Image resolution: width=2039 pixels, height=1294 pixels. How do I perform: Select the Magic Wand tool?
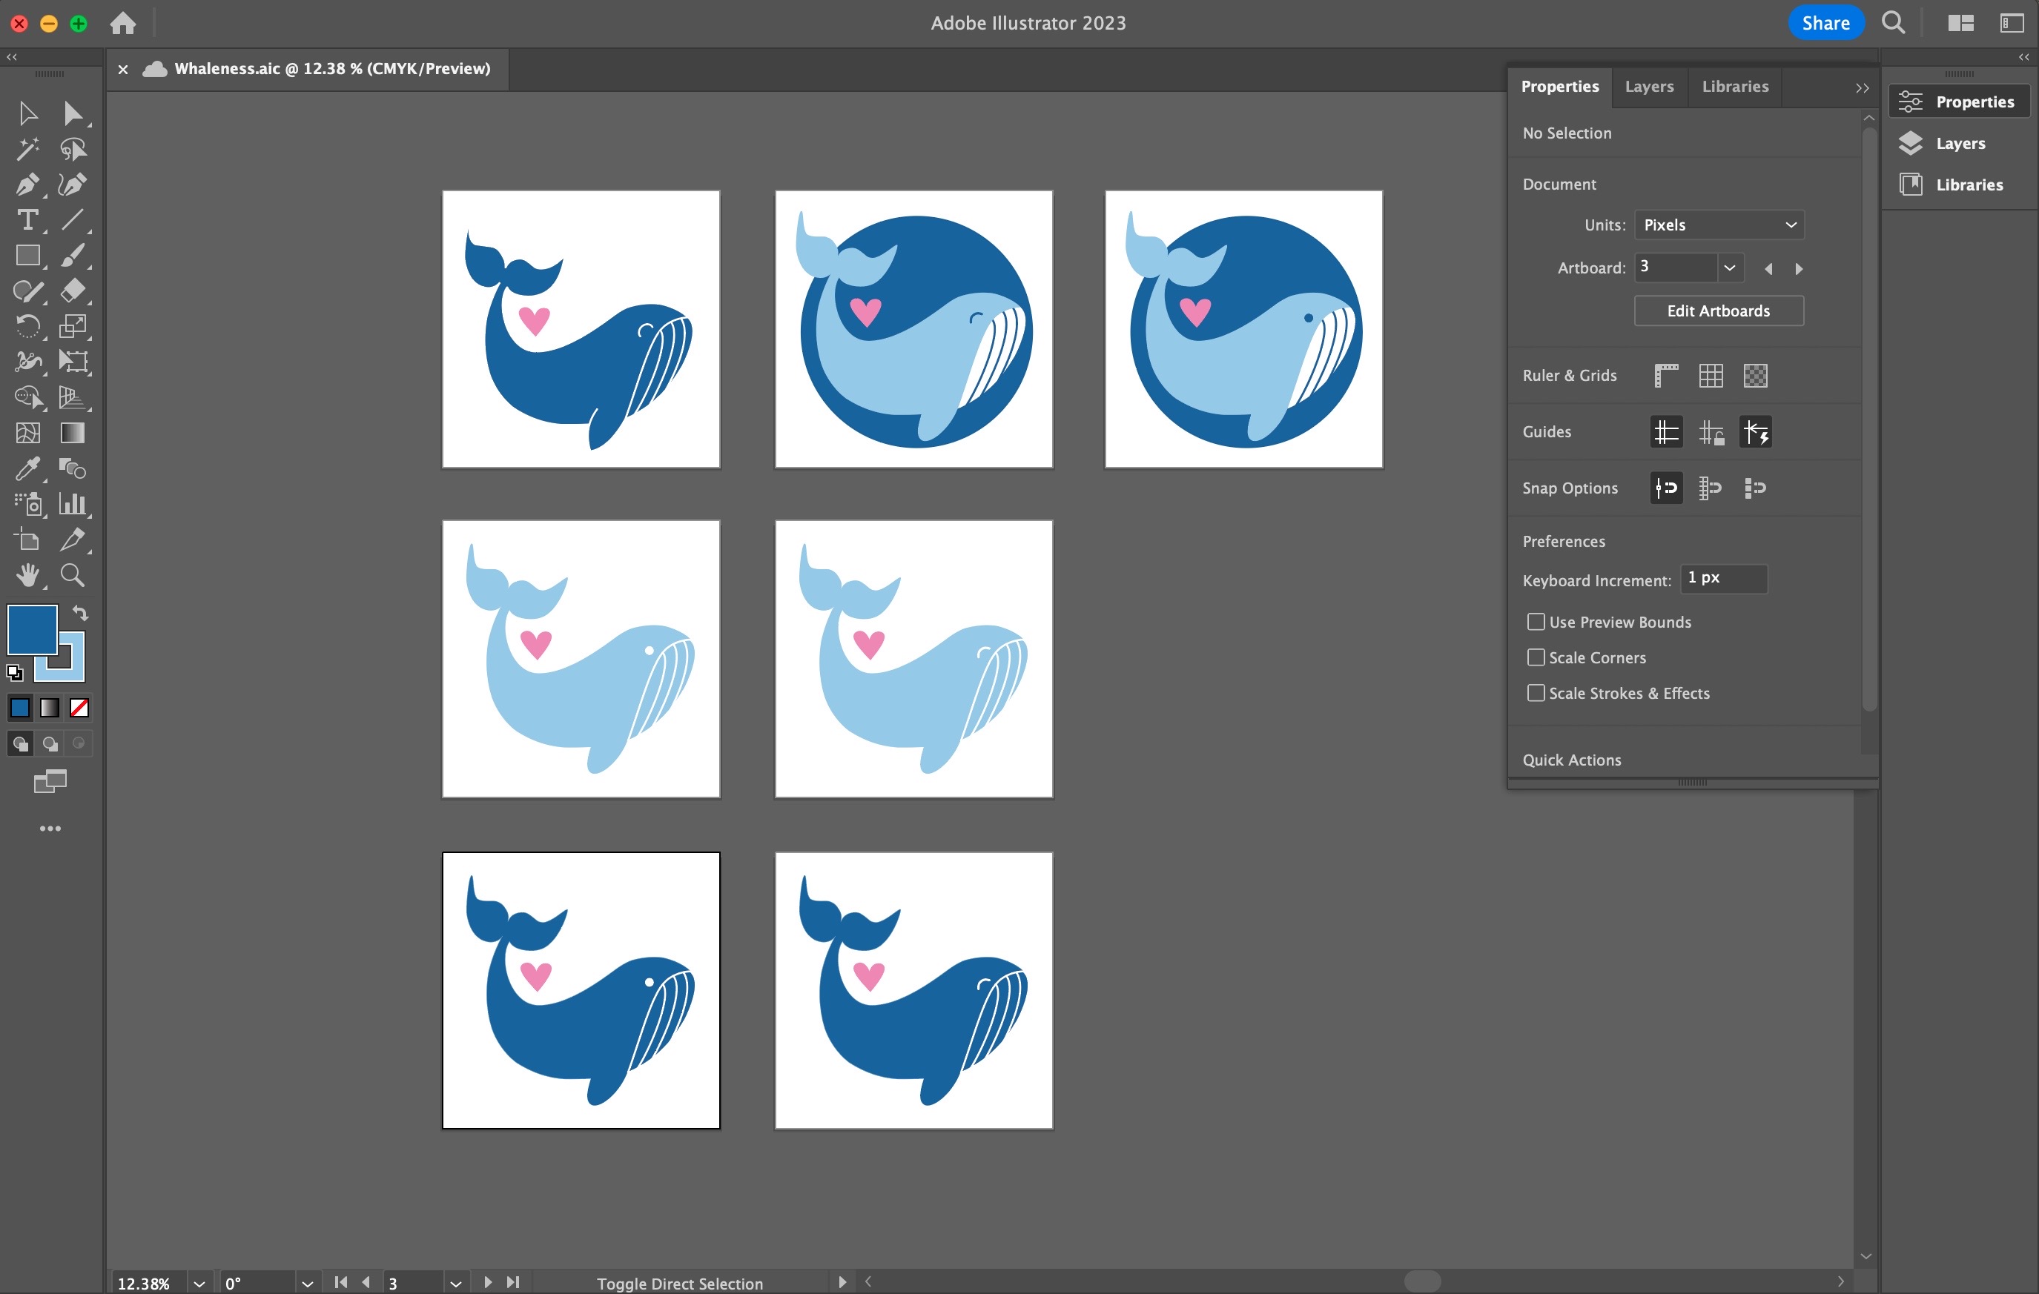coord(27,149)
